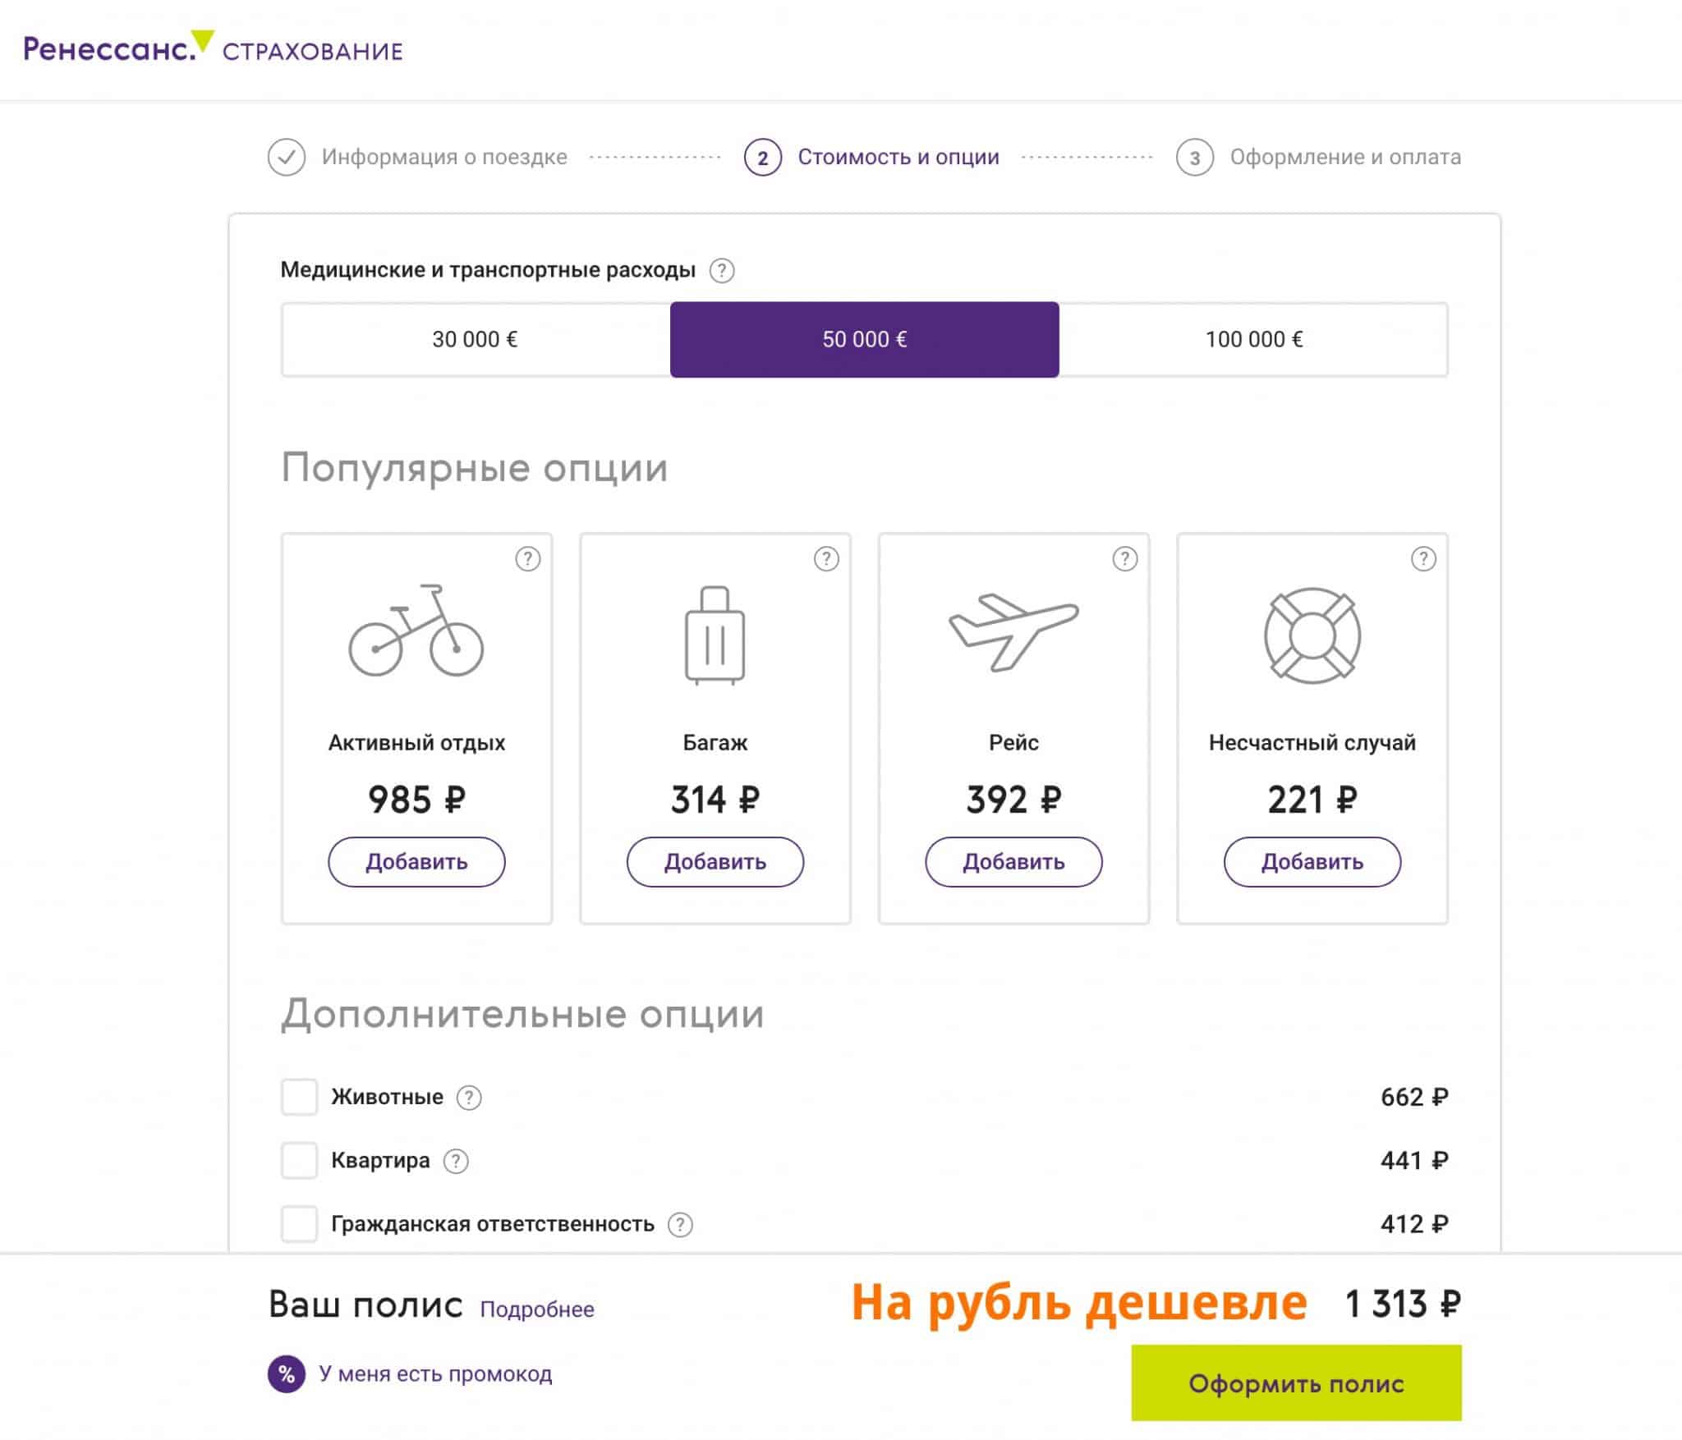Screen dimensions: 1682x1440
Task: Add Несчастный случай option for 221 ₽
Action: 1312,862
